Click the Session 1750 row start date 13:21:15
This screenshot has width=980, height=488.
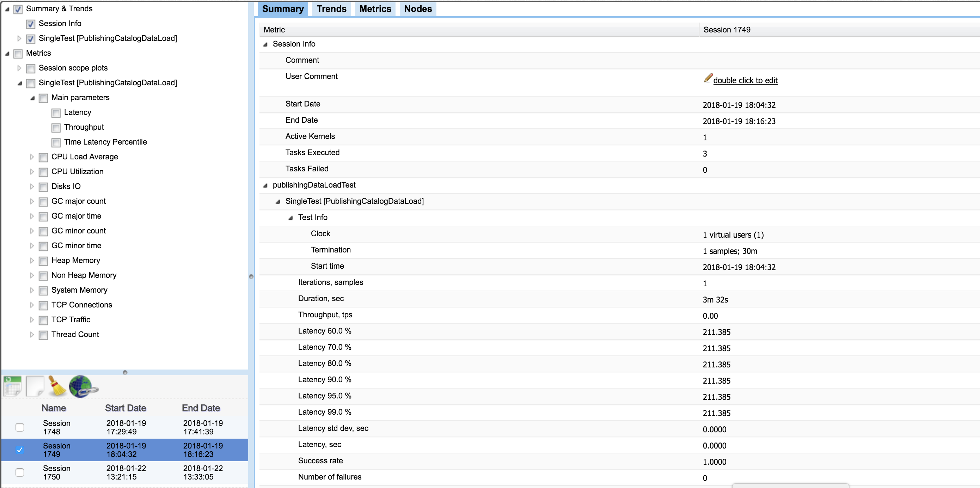(126, 472)
